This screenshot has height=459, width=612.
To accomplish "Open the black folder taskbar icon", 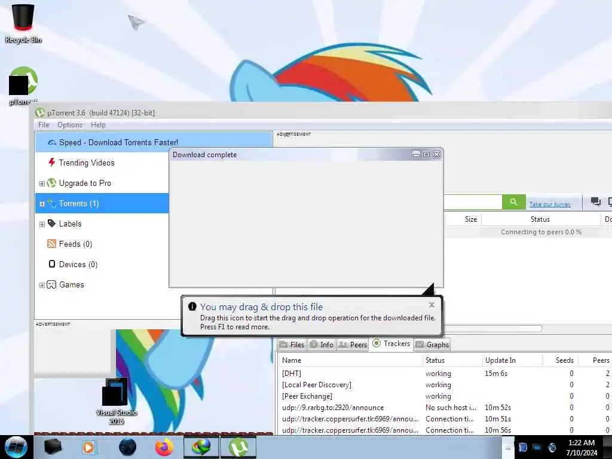I will 53,447.
